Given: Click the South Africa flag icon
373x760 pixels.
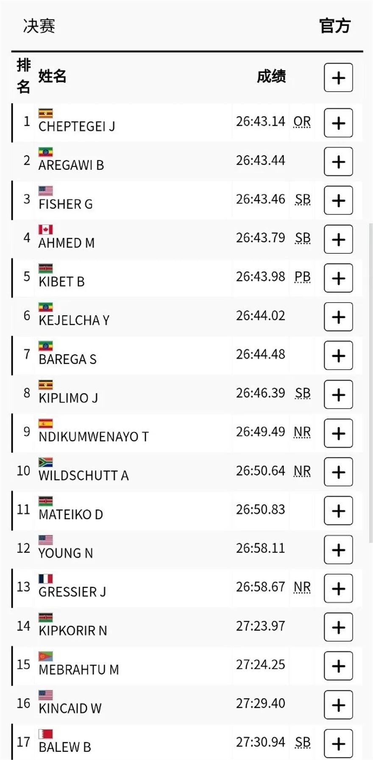Looking at the screenshot, I should [46, 462].
